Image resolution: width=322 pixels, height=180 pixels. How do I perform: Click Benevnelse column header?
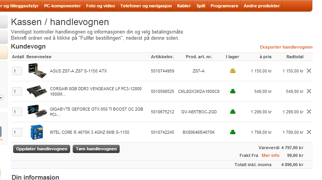point(39,57)
